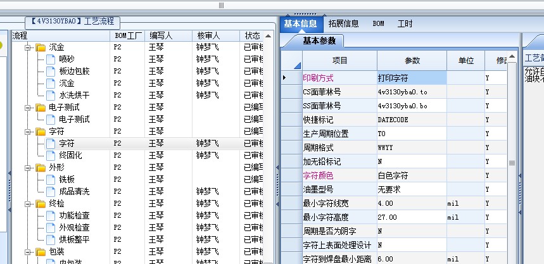Click the up arrow of the process tree scrollbar
Image resolution: width=544 pixels, height=264 pixels.
tap(268, 36)
